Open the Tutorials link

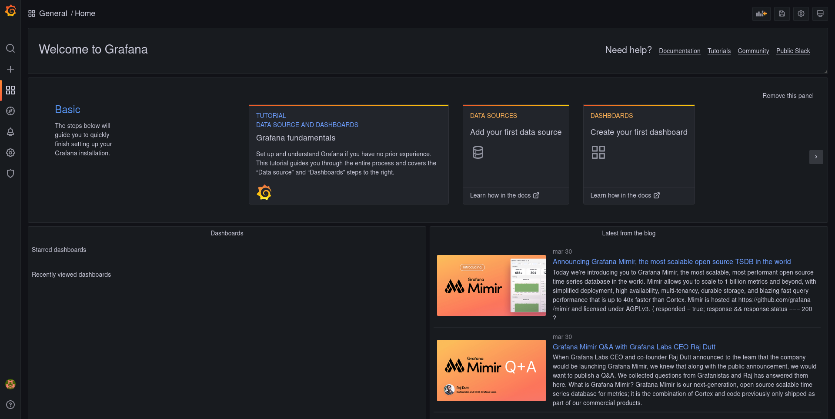(719, 51)
